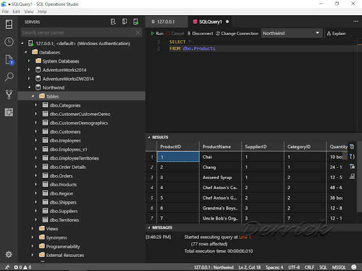Click the Explain query plan button
This screenshot has height=271, width=362.
[336, 33]
